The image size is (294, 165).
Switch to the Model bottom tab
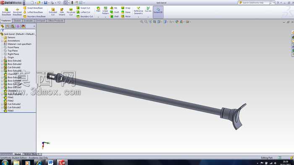pos(18,154)
